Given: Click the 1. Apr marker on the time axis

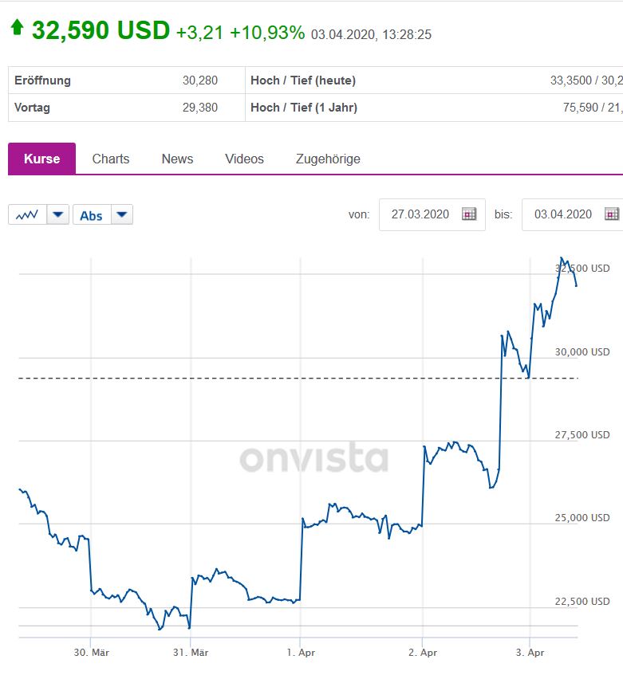Looking at the screenshot, I should pos(300,653).
